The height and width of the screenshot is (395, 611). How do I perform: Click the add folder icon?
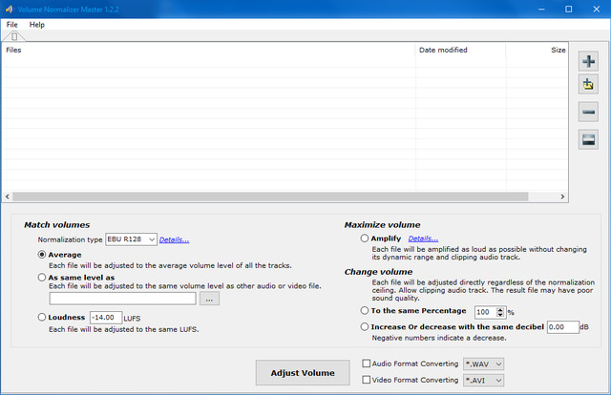point(589,86)
